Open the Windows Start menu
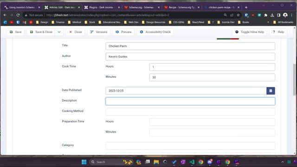 (84, 162)
